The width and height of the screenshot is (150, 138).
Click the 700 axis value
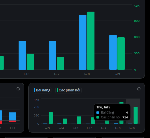click(37, 107)
